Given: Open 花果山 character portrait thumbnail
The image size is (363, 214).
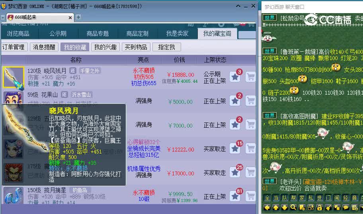Looking at the screenshot, I should coord(14,97).
